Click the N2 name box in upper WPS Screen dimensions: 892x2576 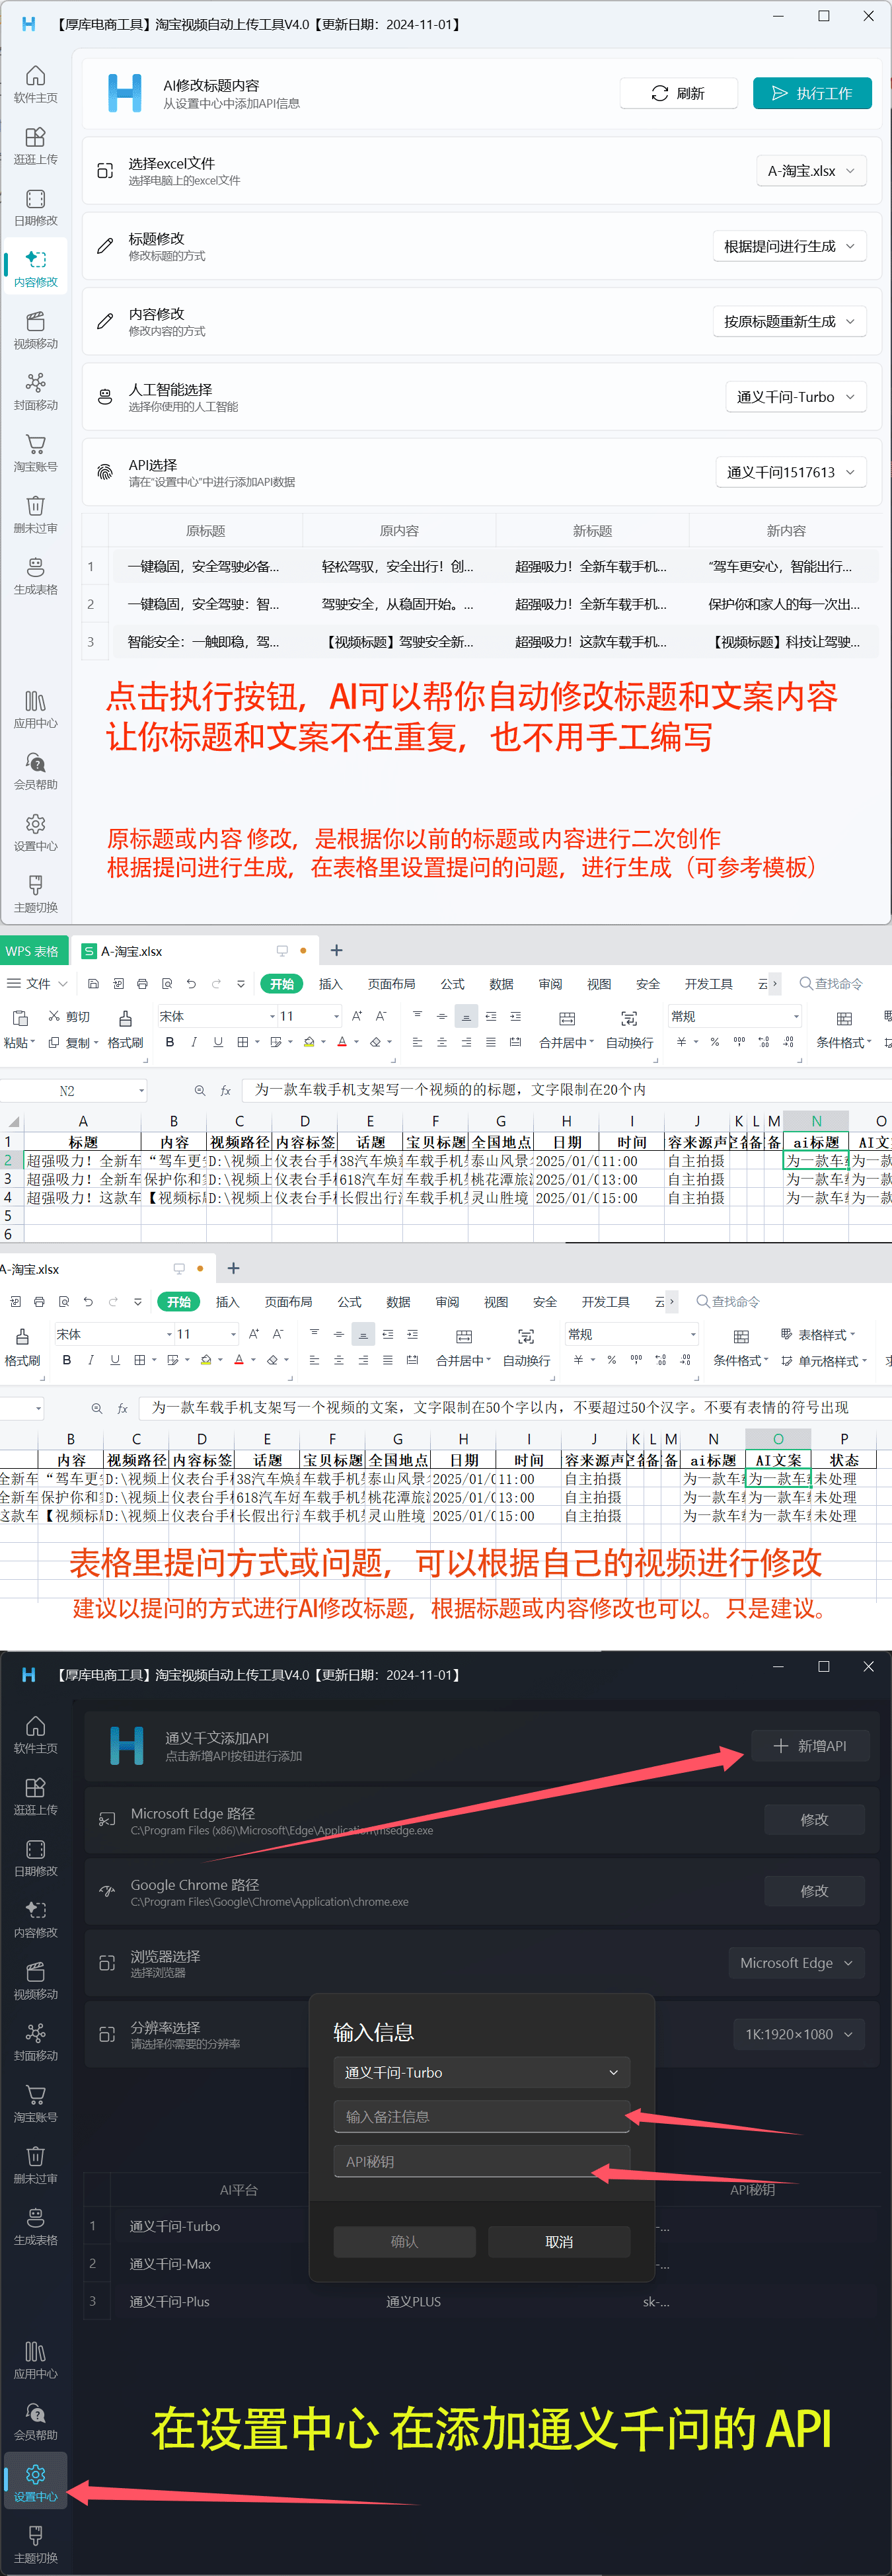coord(74,1090)
